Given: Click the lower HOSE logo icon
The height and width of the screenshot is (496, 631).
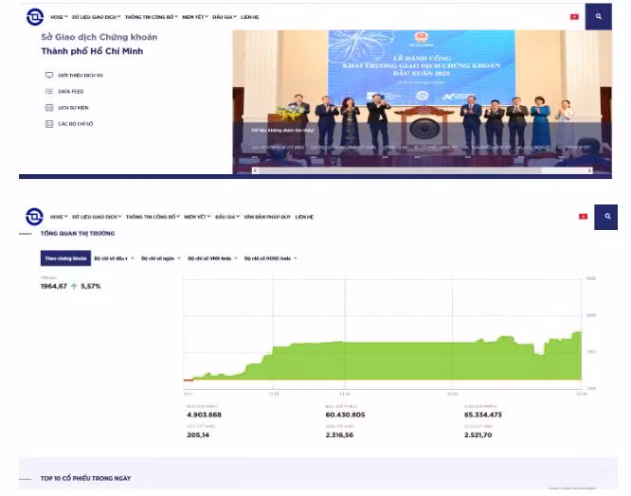Looking at the screenshot, I should 34,217.
